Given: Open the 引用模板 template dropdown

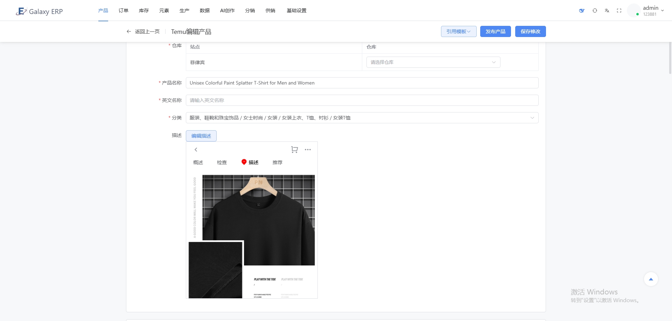Looking at the screenshot, I should tap(458, 31).
